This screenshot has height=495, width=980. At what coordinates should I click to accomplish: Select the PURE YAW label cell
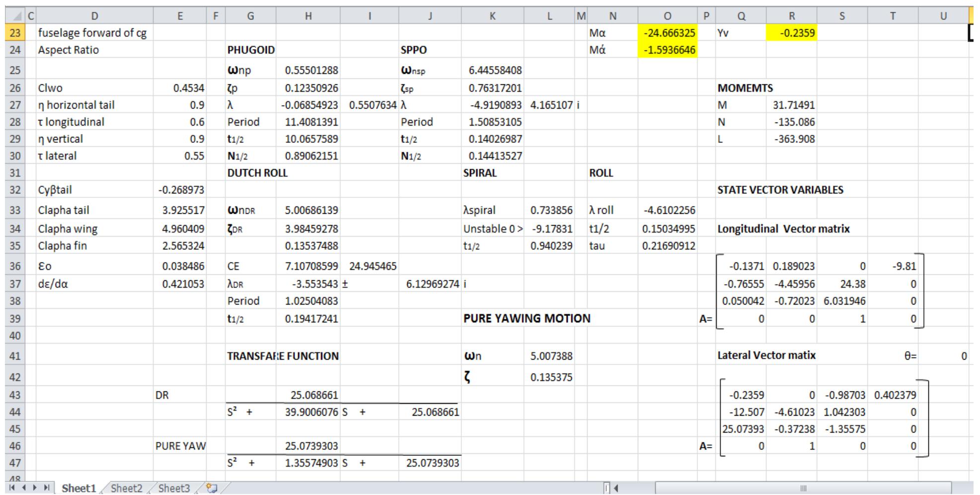coord(180,446)
